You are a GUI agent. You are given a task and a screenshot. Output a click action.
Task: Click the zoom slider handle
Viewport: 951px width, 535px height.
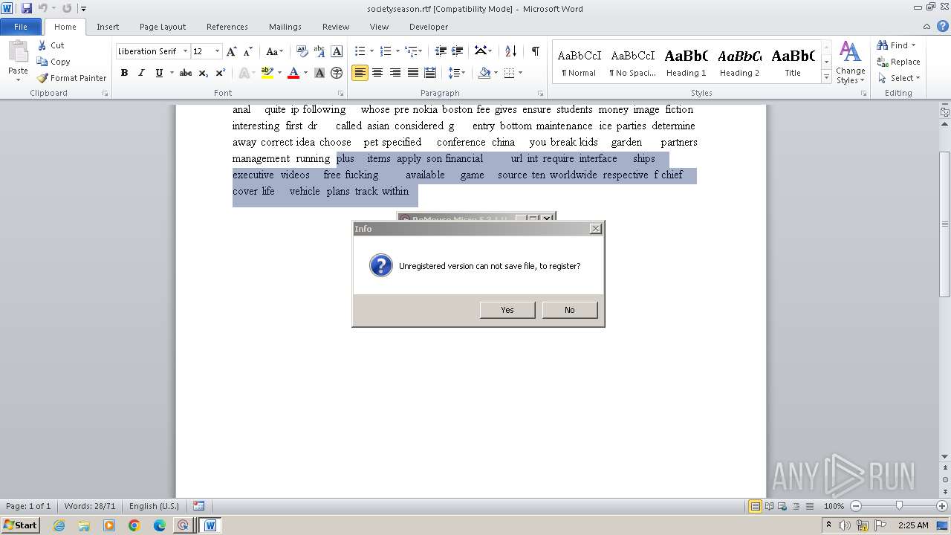click(899, 506)
